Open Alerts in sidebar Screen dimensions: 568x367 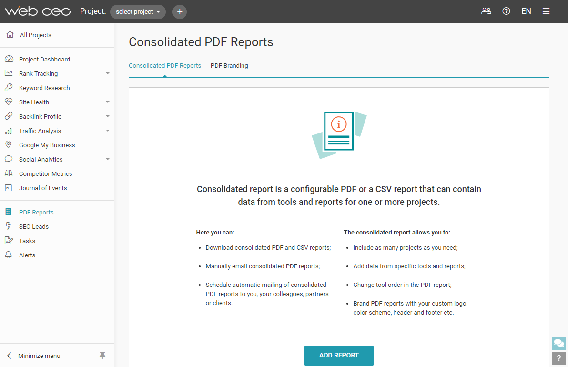click(x=27, y=255)
